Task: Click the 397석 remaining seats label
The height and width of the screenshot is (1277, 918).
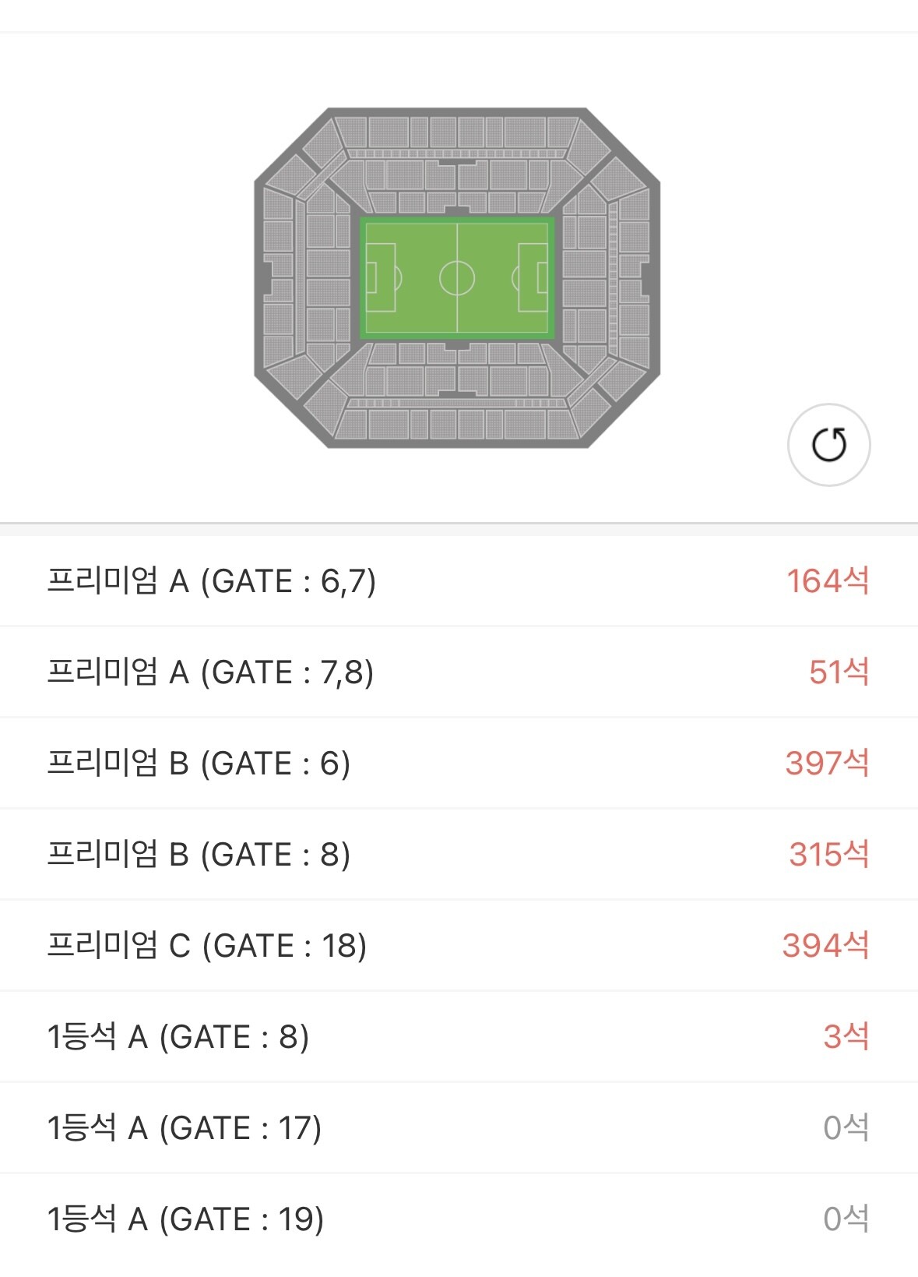Action: [827, 764]
